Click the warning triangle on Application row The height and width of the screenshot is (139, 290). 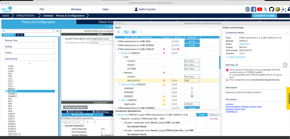(x=164, y=104)
